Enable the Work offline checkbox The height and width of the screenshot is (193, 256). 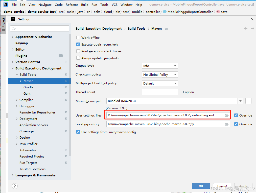pyautogui.click(x=78, y=37)
